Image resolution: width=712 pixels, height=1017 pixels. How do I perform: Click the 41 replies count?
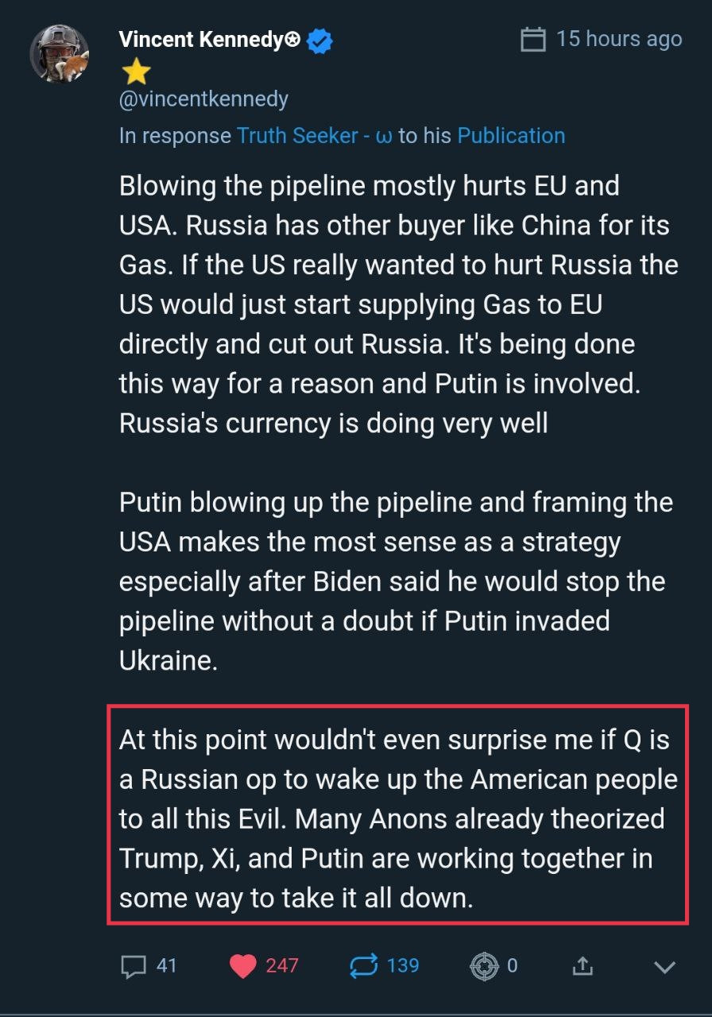[166, 965]
